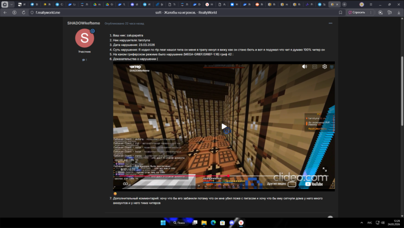
Task: Open the site protection shield icon
Action: click(x=32, y=13)
